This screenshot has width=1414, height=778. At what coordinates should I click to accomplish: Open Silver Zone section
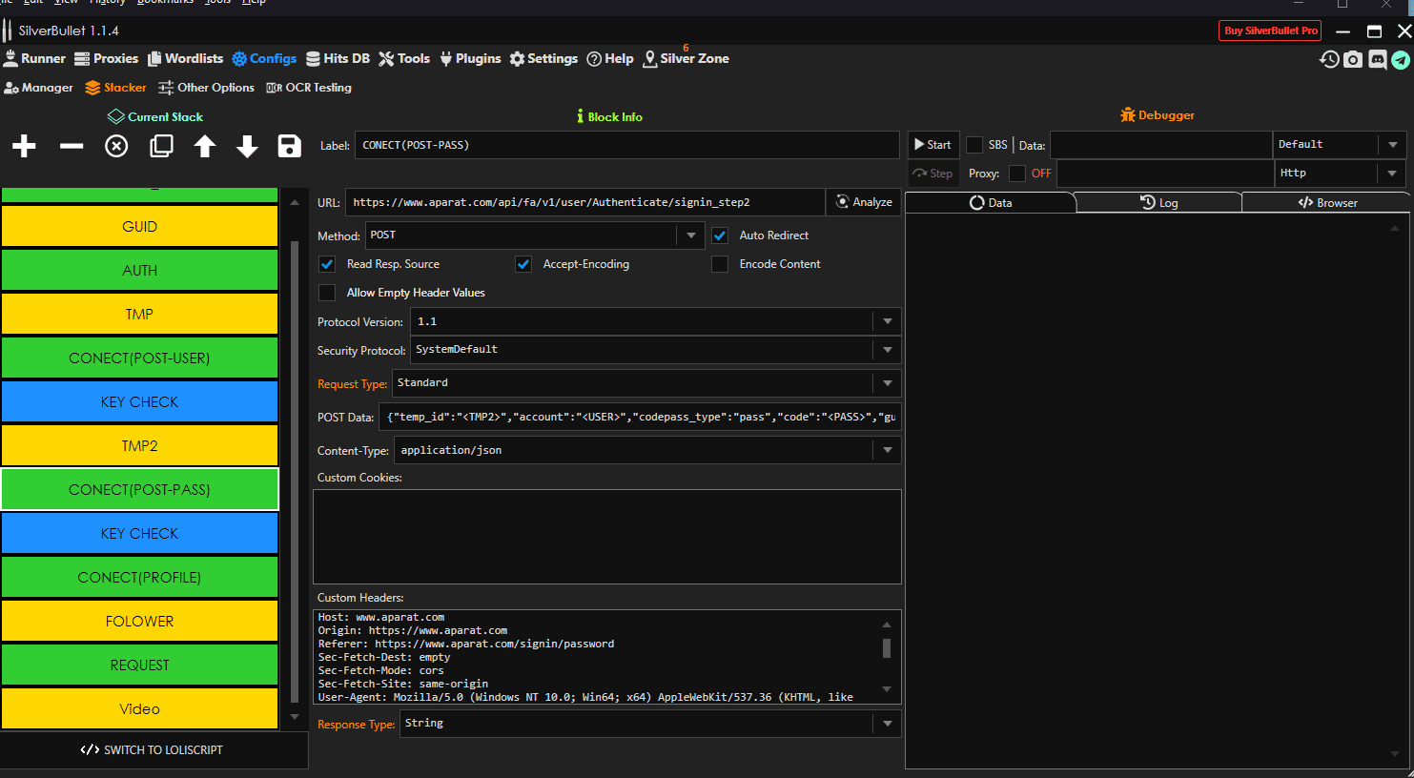687,58
